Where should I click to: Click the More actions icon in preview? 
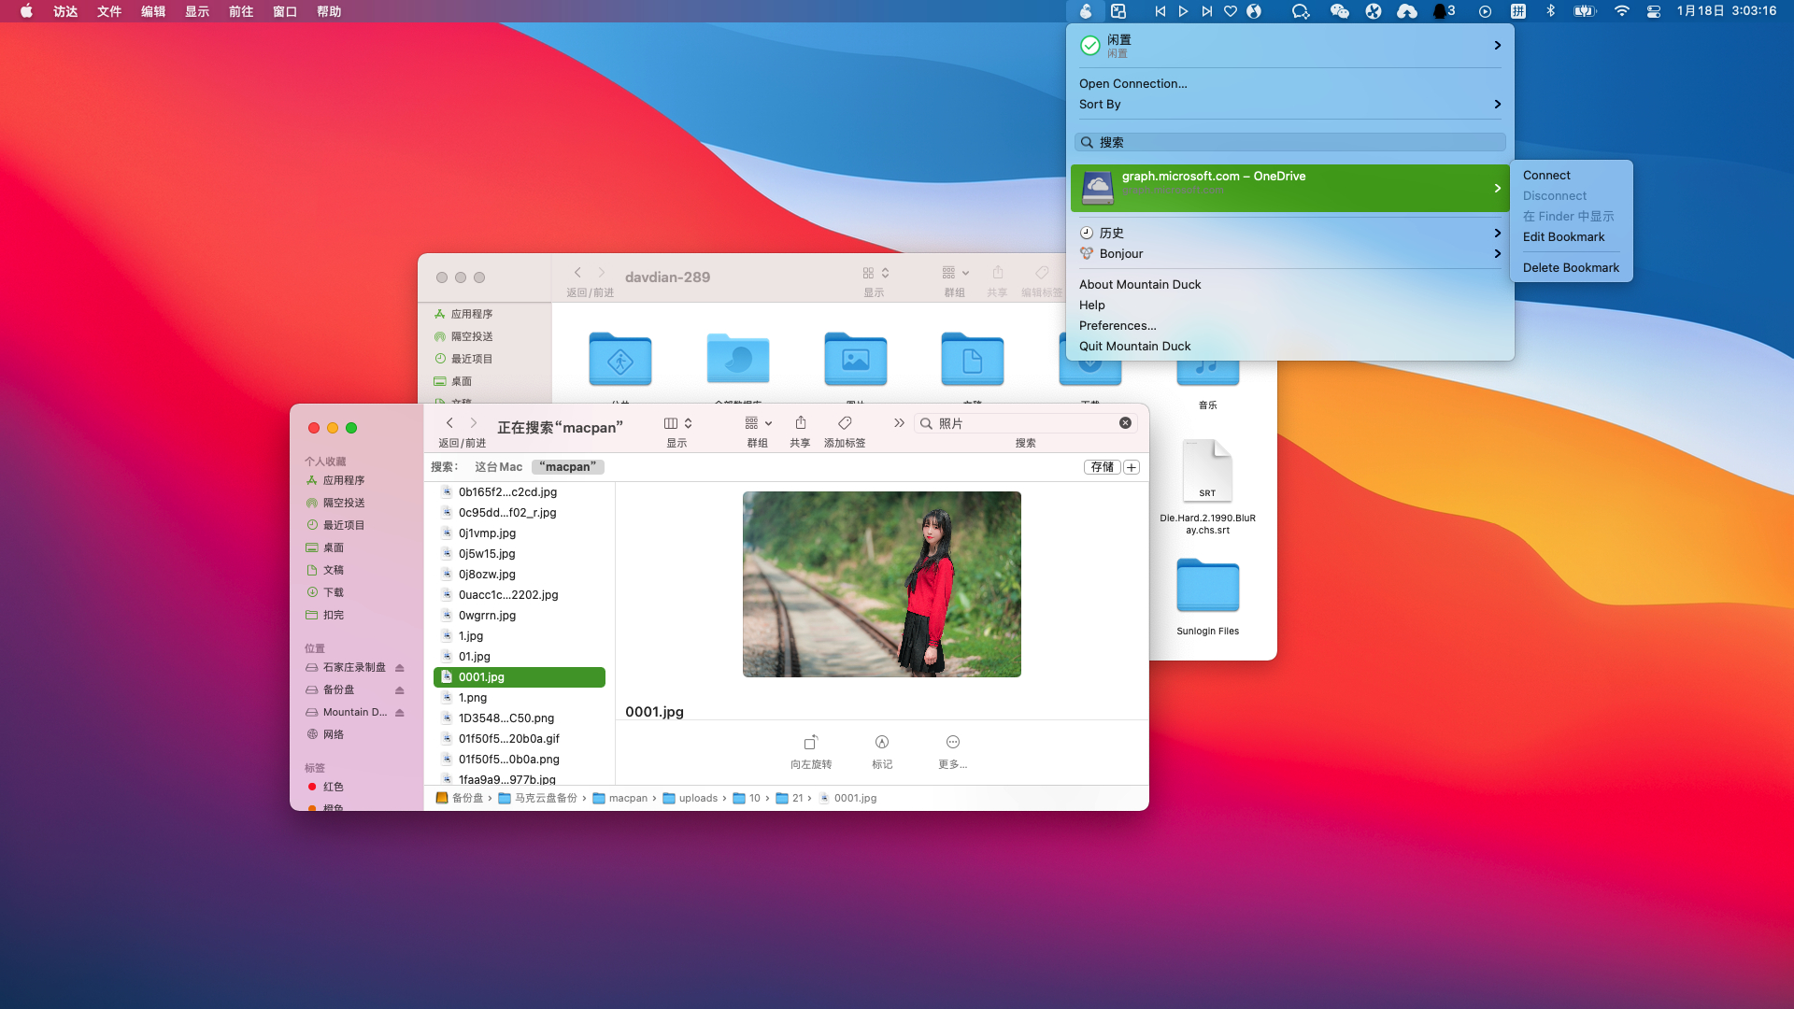point(952,743)
